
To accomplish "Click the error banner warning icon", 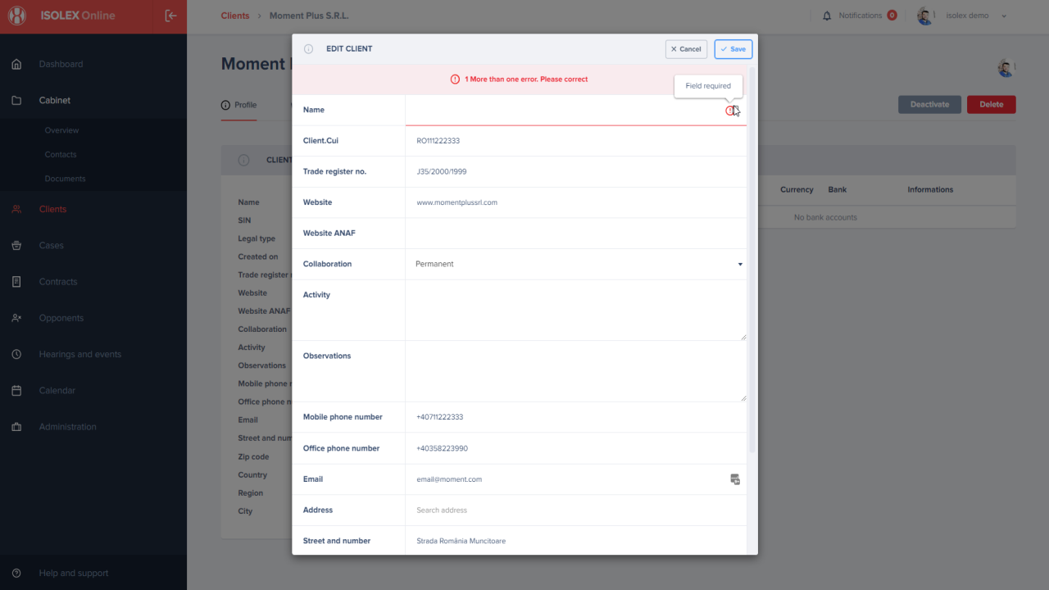I will coord(455,79).
